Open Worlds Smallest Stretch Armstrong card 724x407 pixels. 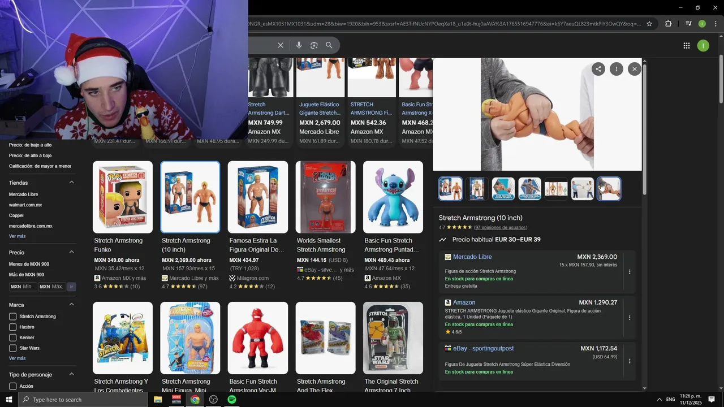325,225
